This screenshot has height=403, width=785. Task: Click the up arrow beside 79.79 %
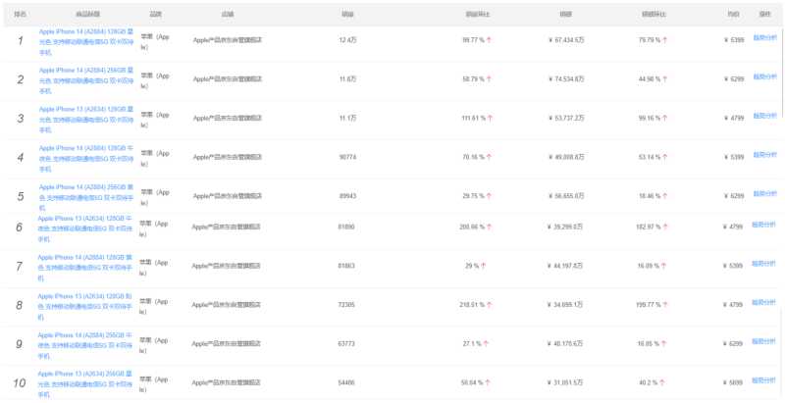(665, 40)
